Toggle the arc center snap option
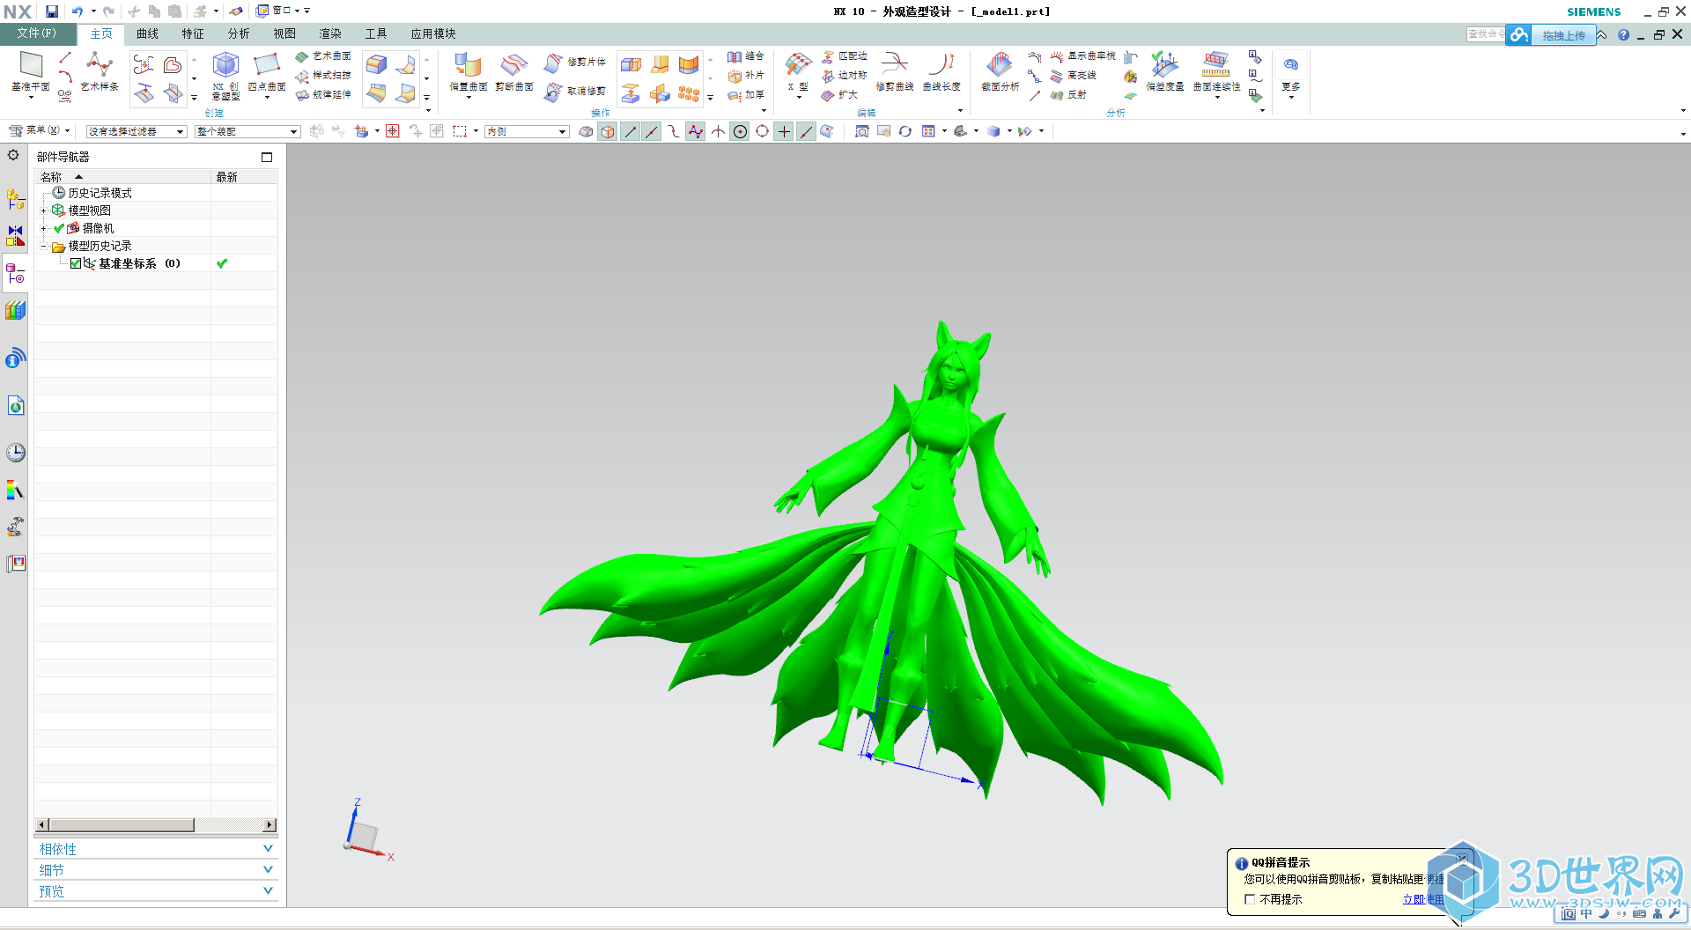The image size is (1691, 930). pos(740,131)
